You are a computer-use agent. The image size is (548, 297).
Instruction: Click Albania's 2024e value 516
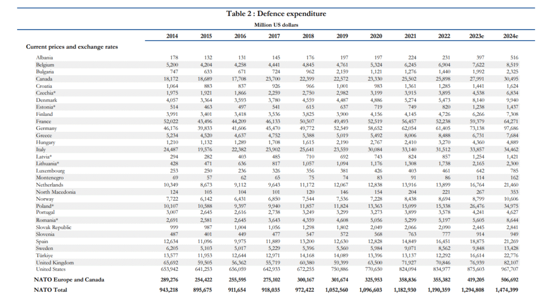click(514, 58)
